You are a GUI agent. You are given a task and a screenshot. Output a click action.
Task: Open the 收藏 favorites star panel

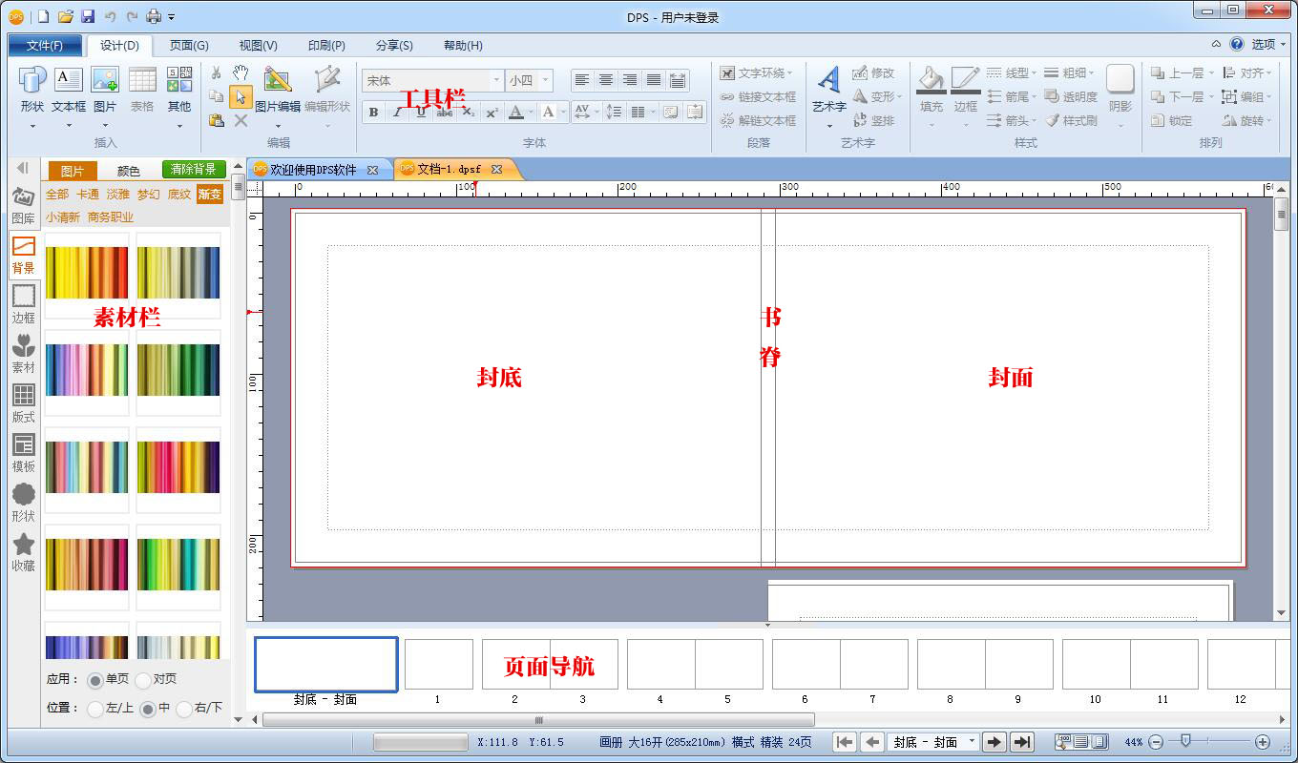[23, 553]
